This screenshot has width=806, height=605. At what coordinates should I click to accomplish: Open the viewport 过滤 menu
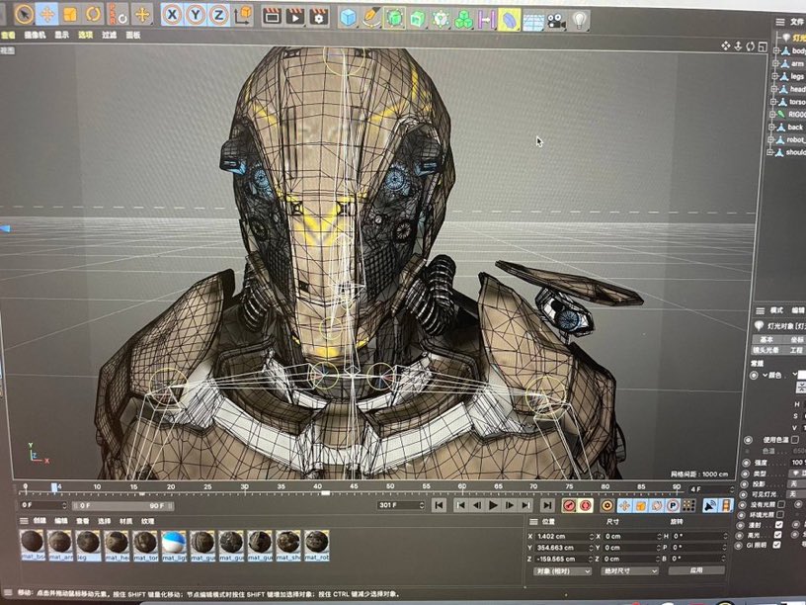click(x=109, y=35)
